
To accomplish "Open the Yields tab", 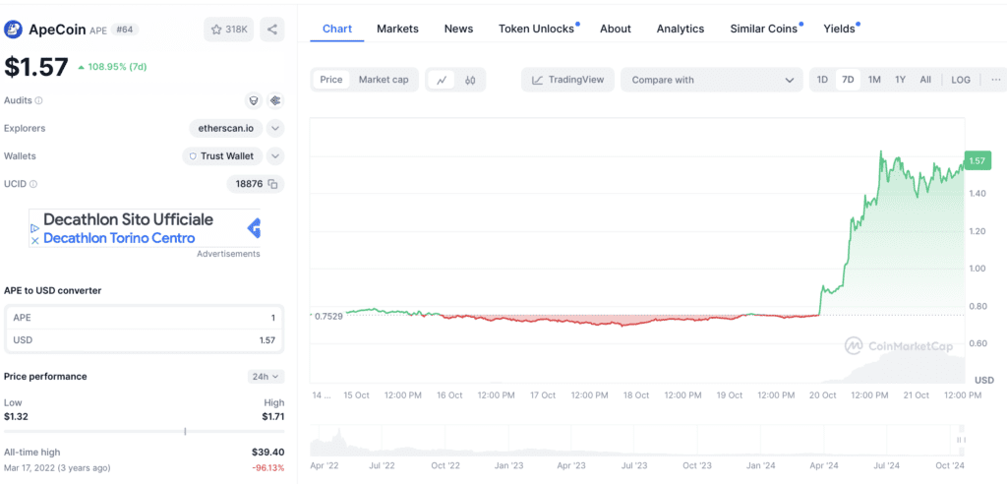I will coord(839,29).
